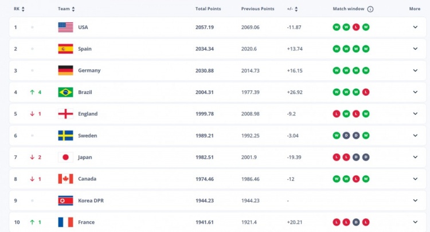Sort table by RK column arrows

24,9
